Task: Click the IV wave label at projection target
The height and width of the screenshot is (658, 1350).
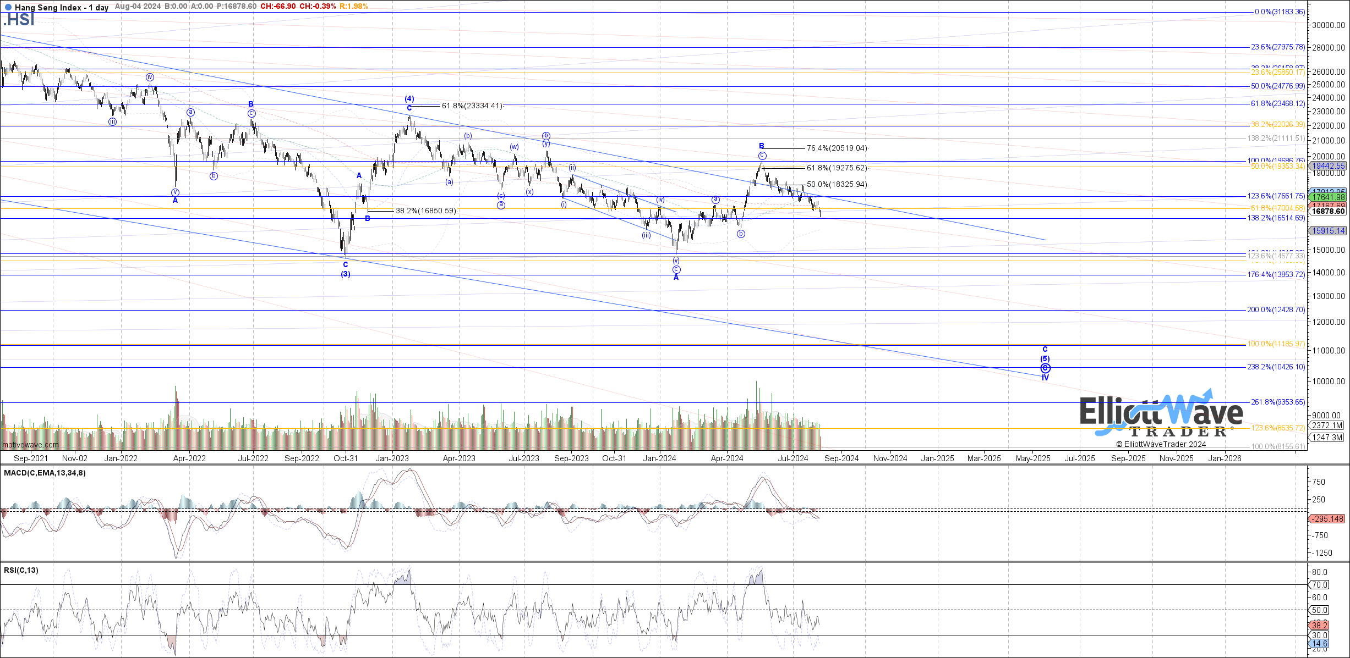Action: coord(1045,377)
